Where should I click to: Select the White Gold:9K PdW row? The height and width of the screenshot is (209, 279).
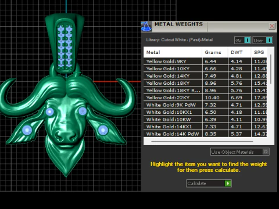click(205, 105)
